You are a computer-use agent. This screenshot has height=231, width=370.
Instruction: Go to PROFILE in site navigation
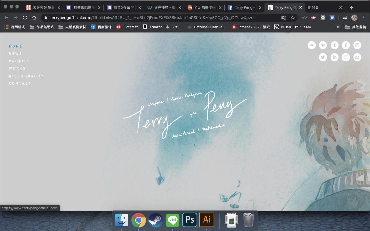[x=19, y=61]
